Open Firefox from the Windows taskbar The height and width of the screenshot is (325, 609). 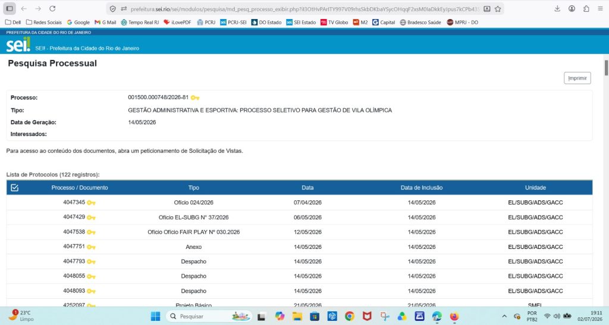(x=454, y=317)
